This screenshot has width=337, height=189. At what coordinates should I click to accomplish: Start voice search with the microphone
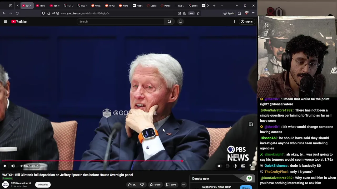tap(180, 22)
